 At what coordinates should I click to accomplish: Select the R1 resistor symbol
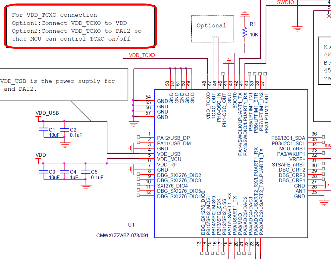click(245, 32)
